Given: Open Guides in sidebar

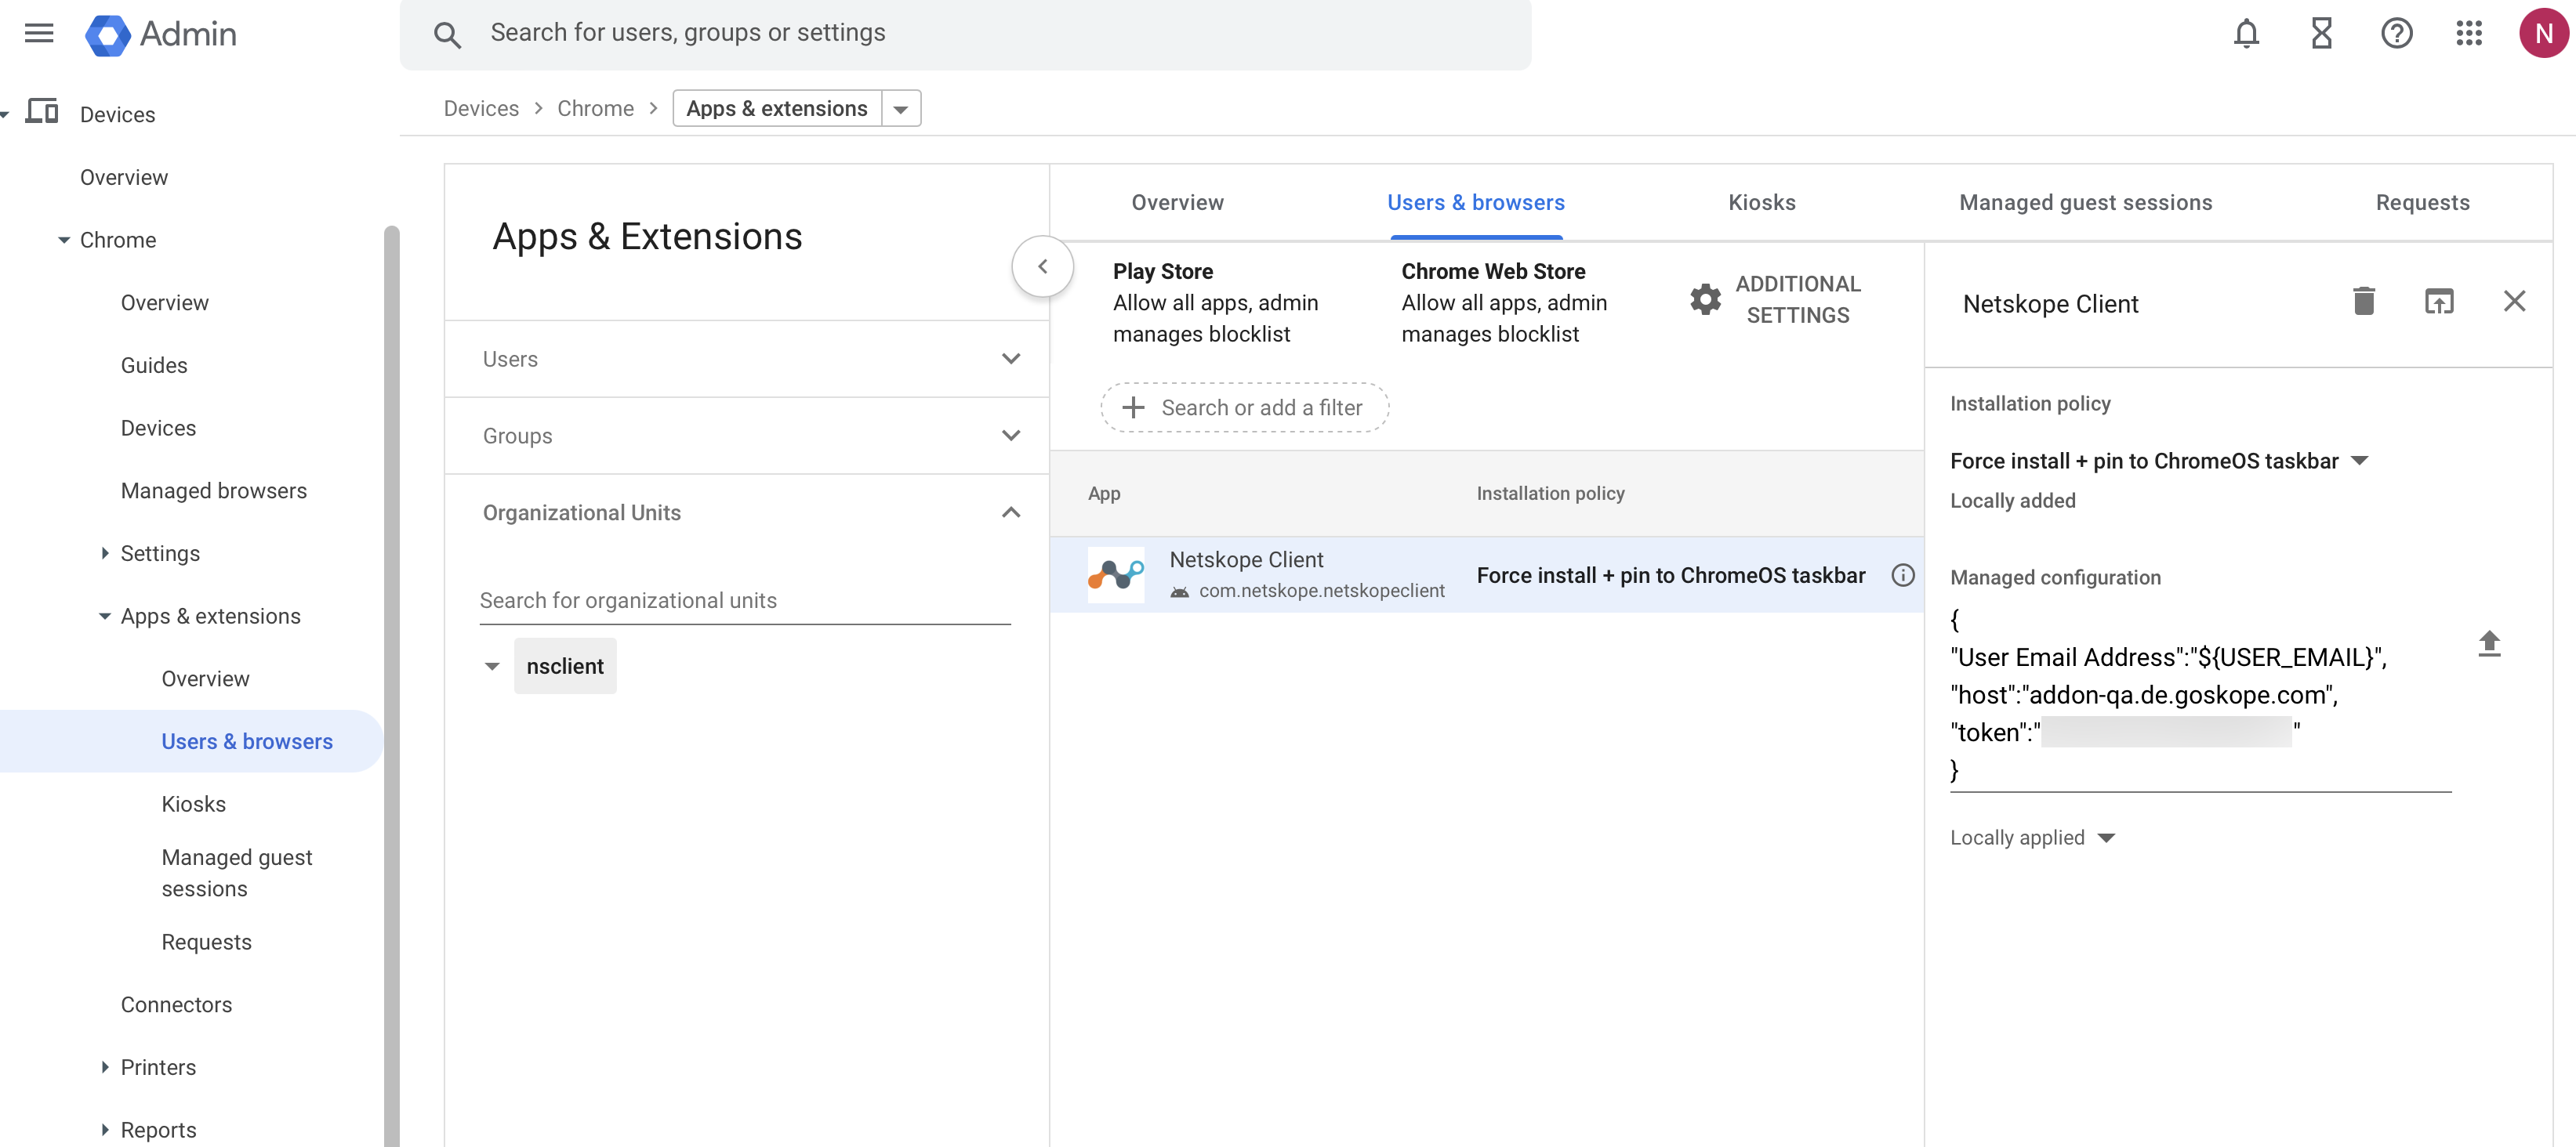Looking at the screenshot, I should pos(154,366).
